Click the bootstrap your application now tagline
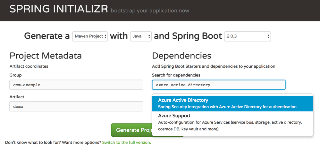Screen dimensions: 320x153 click(x=150, y=11)
